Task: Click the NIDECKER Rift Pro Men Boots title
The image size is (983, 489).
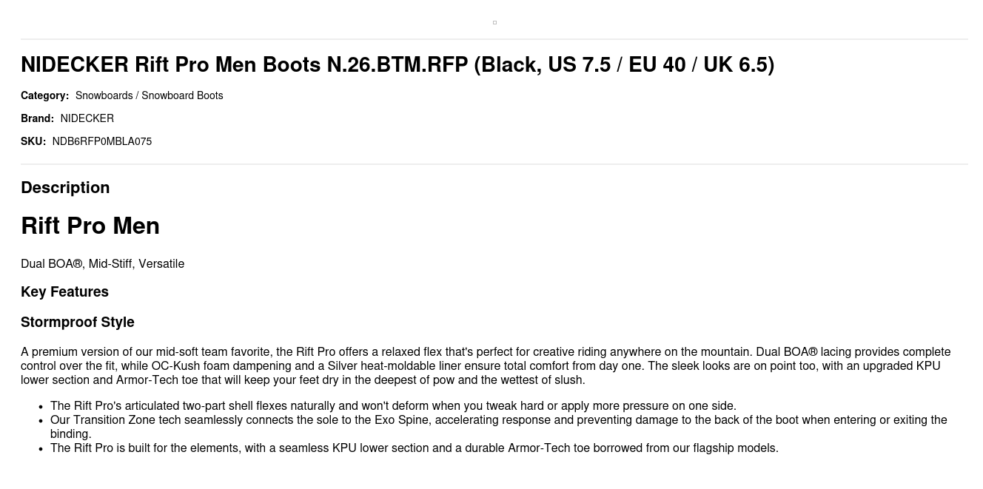Action: coord(397,65)
